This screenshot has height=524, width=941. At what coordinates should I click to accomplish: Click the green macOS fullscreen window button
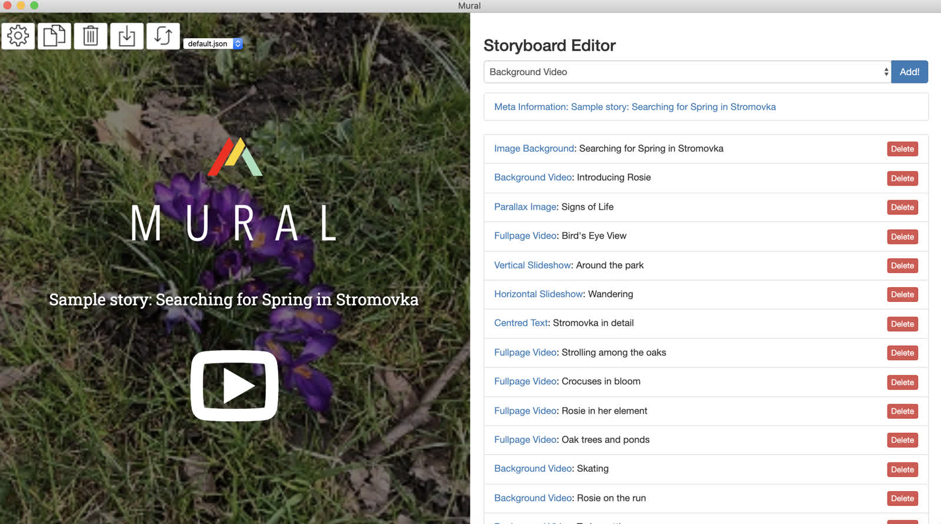point(34,5)
